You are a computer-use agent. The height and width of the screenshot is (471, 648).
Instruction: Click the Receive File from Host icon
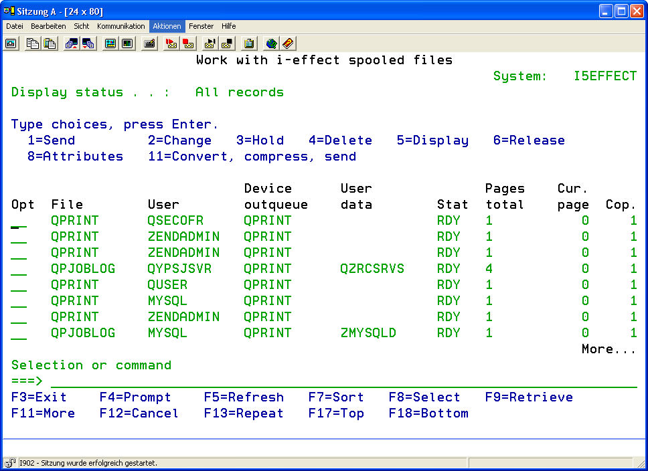88,43
